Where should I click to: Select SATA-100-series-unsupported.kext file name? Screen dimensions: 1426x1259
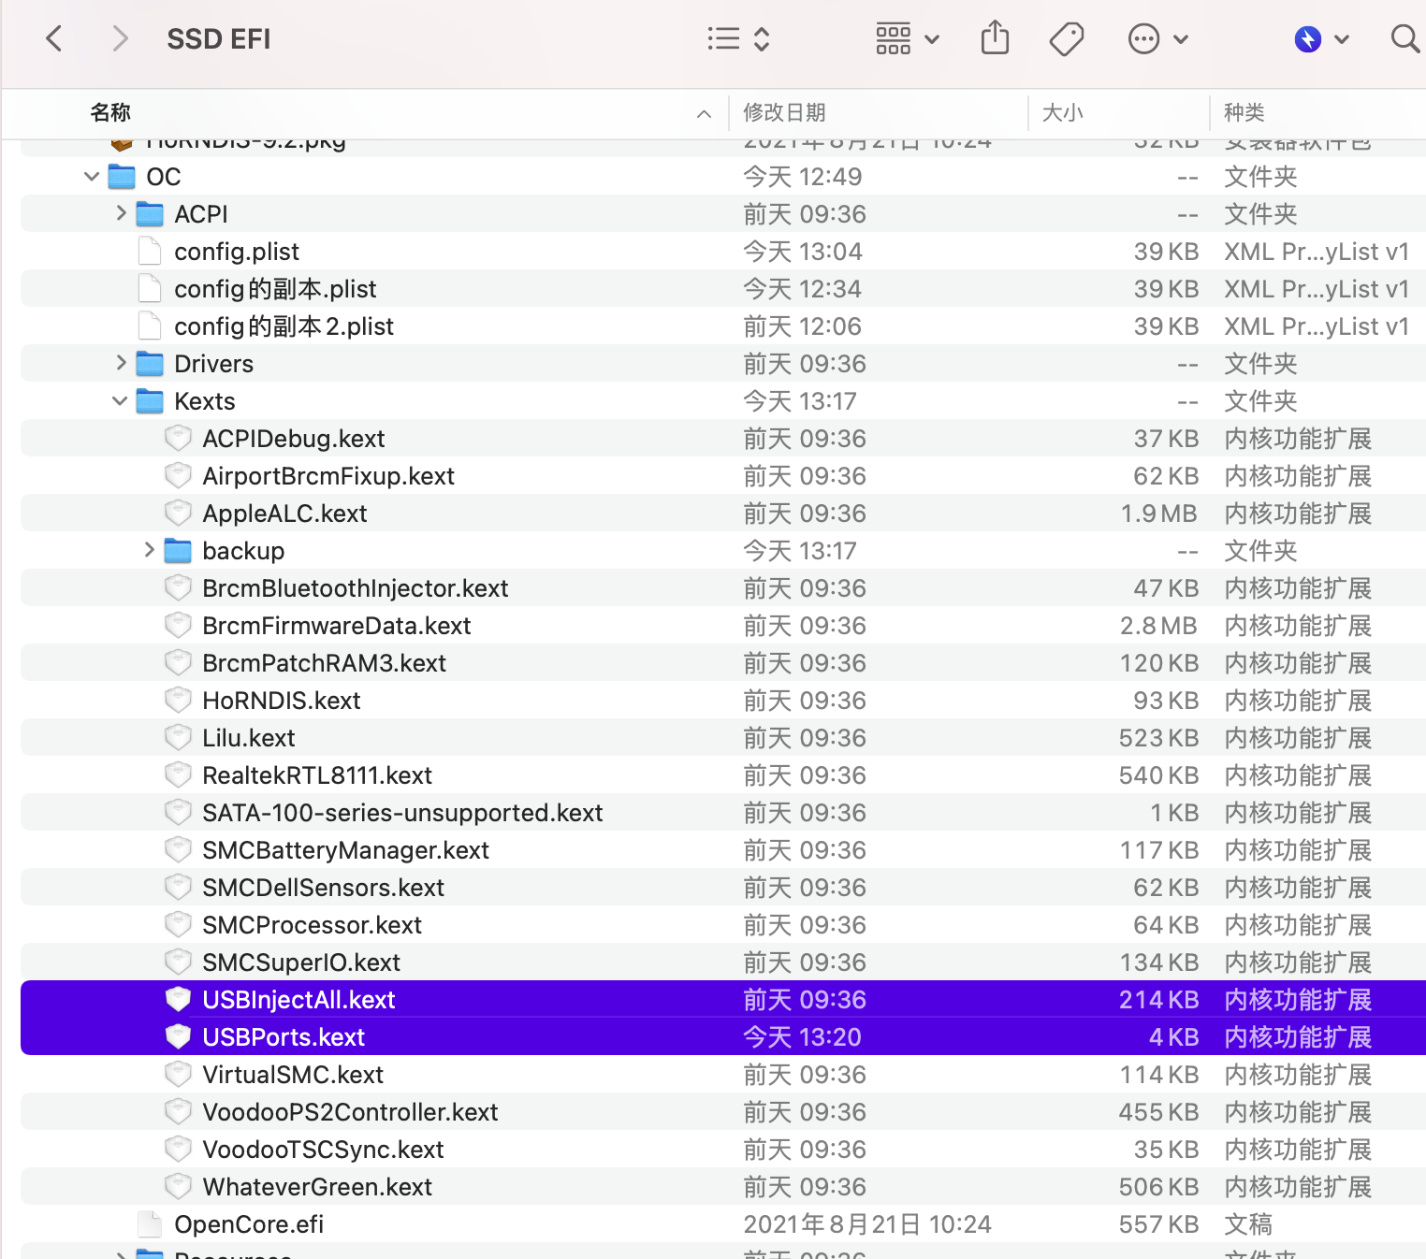pyautogui.click(x=403, y=813)
